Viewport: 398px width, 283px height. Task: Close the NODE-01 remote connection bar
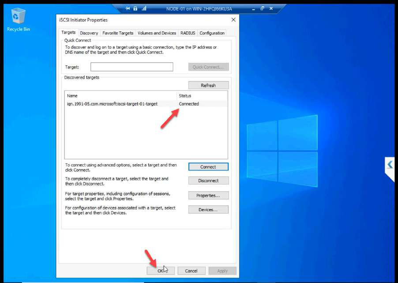click(271, 8)
